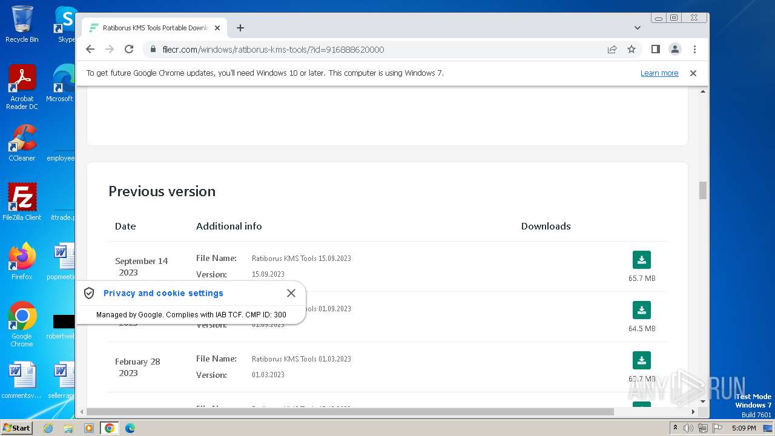Click the horizontal scroll right arrow

(x=693, y=412)
